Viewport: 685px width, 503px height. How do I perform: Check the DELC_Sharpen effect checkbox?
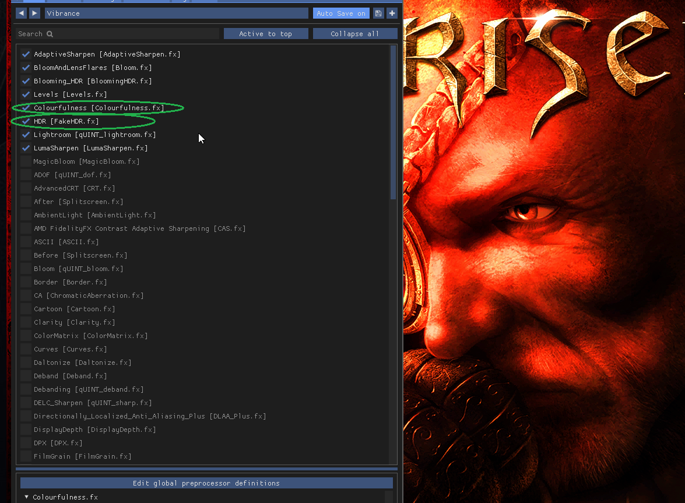click(x=26, y=403)
